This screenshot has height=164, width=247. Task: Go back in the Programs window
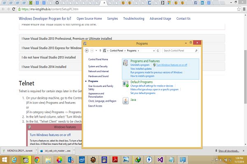click(86, 50)
